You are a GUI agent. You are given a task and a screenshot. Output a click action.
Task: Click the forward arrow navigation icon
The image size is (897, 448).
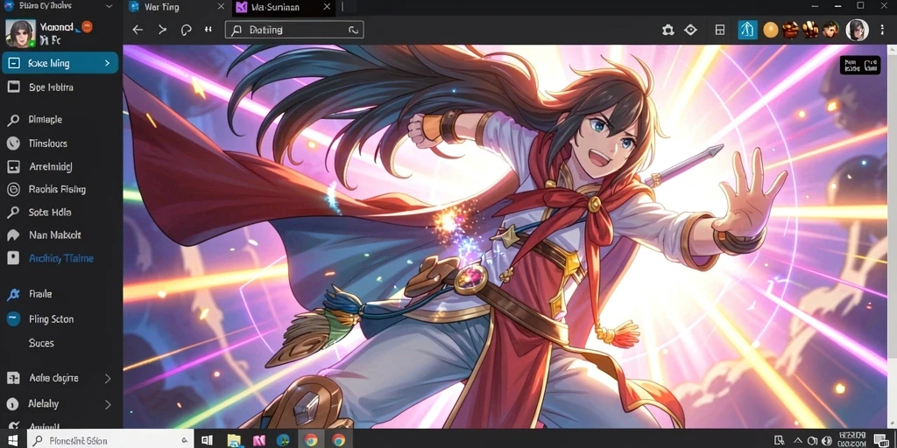pos(162,30)
